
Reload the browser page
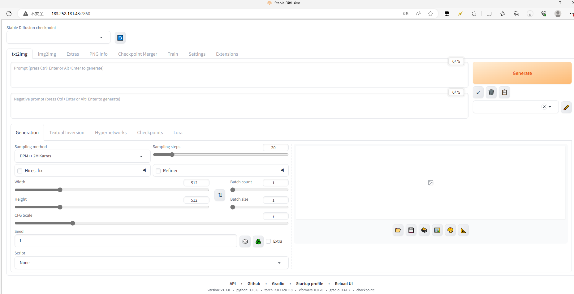coord(9,14)
